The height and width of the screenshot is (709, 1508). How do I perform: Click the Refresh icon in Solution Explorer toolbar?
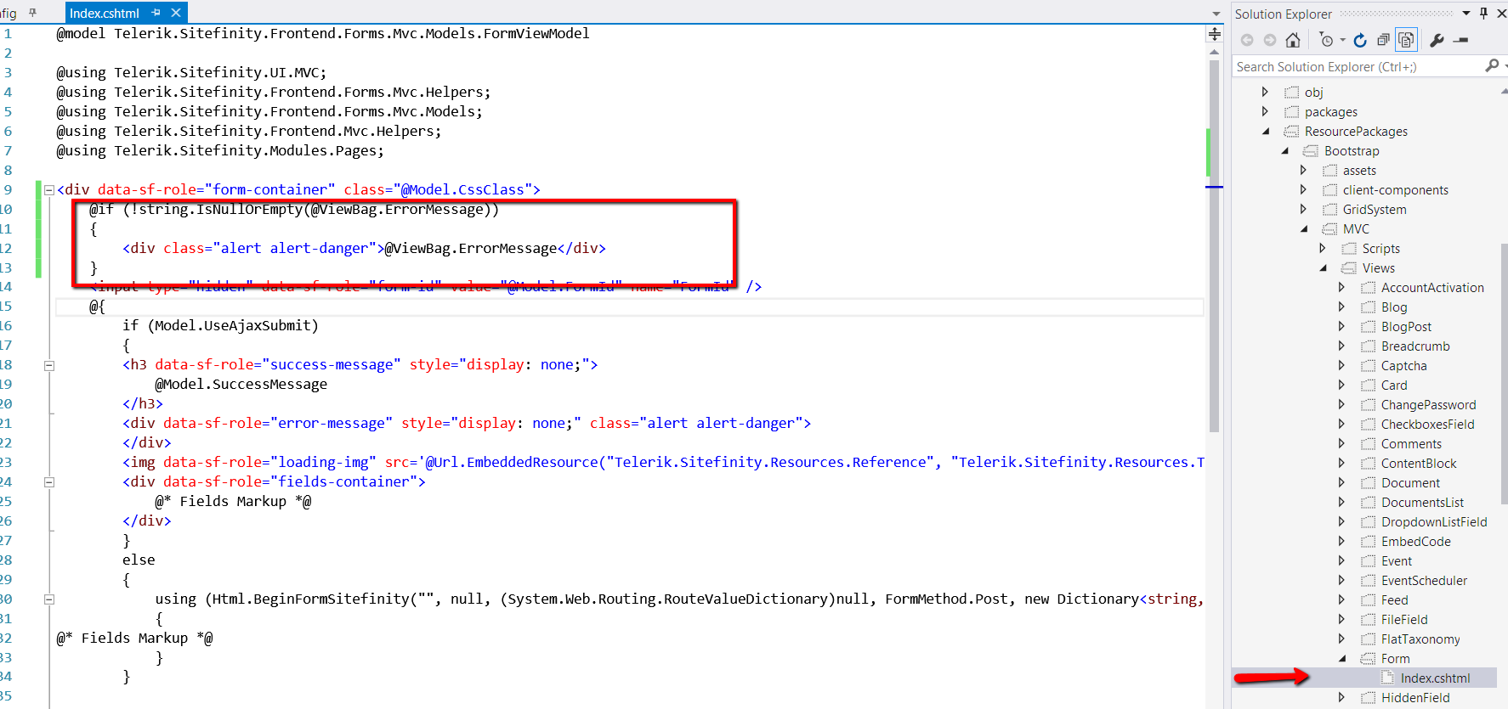(1360, 40)
